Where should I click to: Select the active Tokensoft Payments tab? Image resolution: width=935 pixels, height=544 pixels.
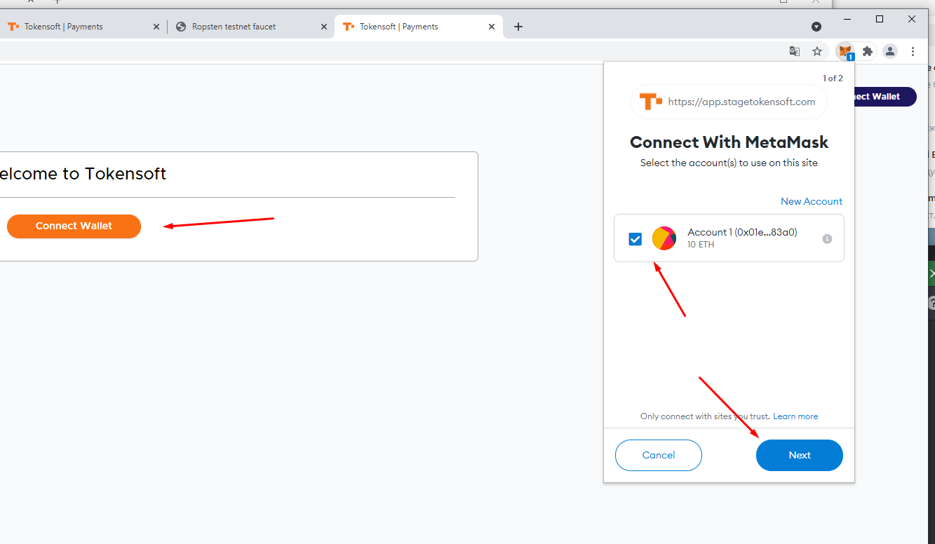(x=419, y=27)
